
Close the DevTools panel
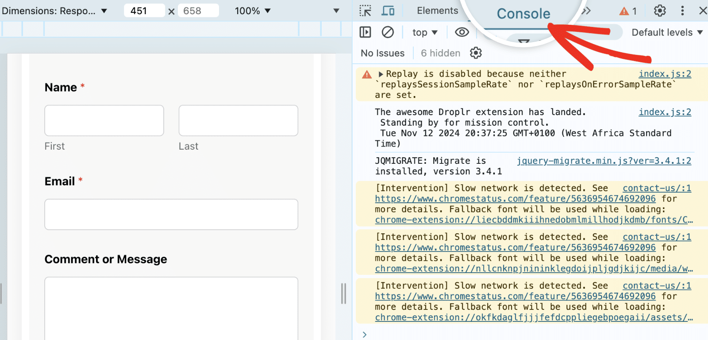coord(703,11)
